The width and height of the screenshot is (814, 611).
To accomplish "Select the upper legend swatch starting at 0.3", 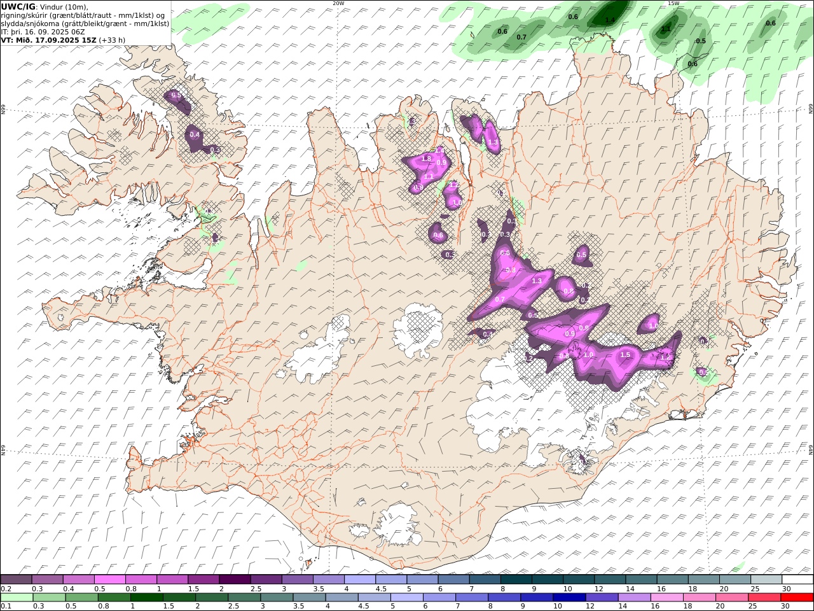I will pos(47,580).
